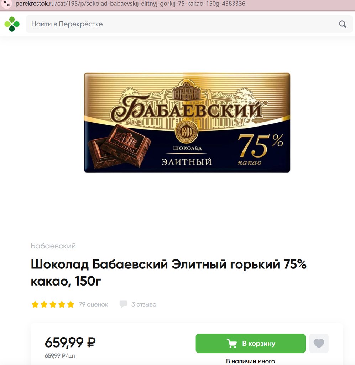Click the fifth rating star
355x365 pixels.
[x=71, y=304]
